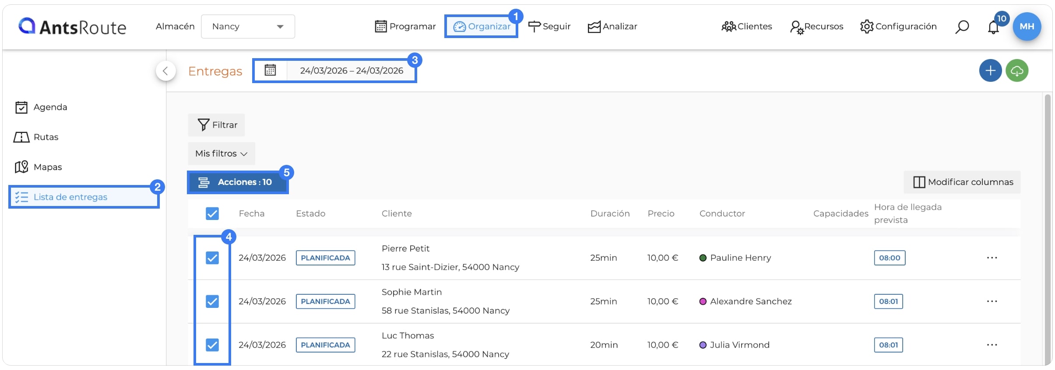Open Configuración settings
1055x370 pixels.
[898, 27]
